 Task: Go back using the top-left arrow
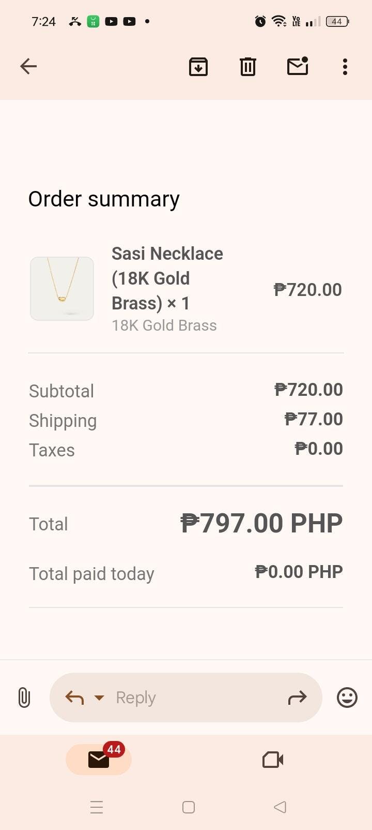28,66
